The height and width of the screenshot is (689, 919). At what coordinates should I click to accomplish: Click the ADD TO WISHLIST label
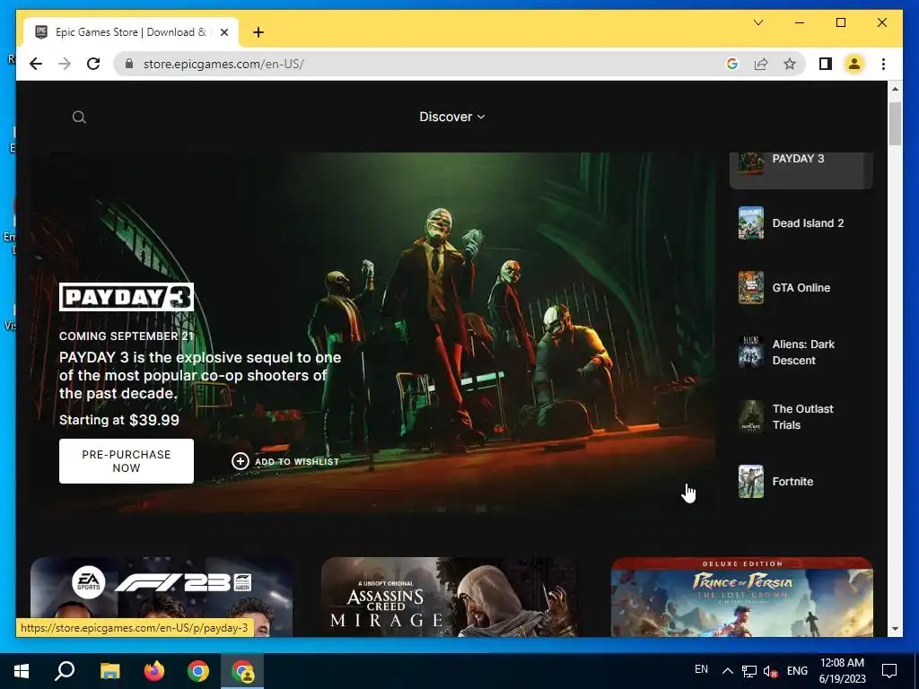click(297, 462)
